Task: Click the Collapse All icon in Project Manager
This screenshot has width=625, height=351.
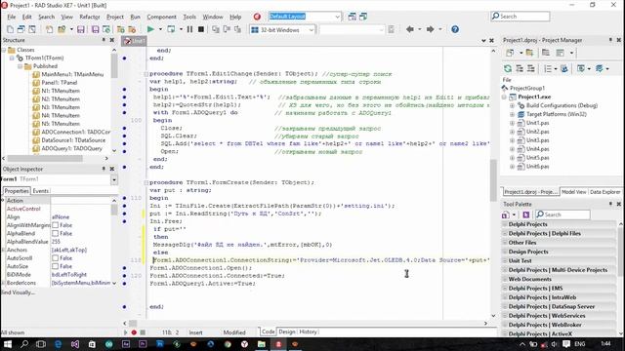Action: 530,69
